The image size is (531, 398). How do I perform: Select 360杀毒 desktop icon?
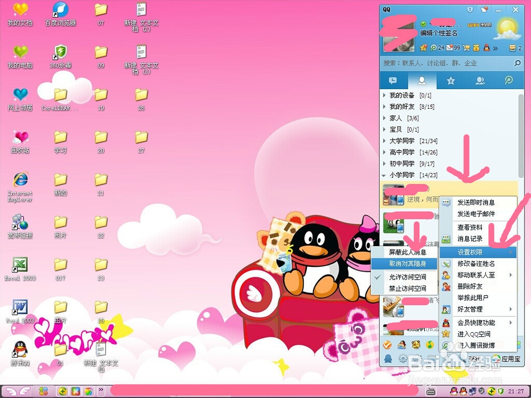point(61,56)
